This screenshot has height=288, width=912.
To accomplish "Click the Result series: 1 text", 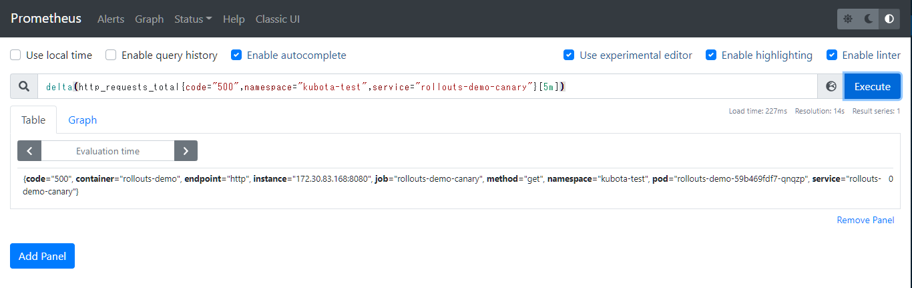I will [876, 111].
